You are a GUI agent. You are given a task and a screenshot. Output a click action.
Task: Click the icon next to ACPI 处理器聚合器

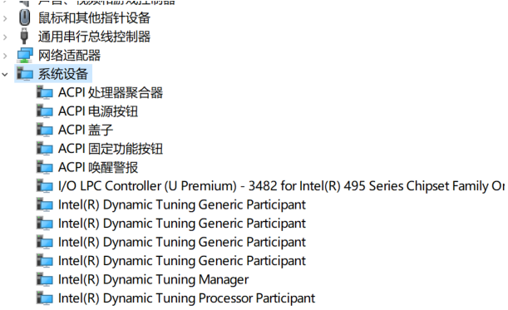[45, 92]
